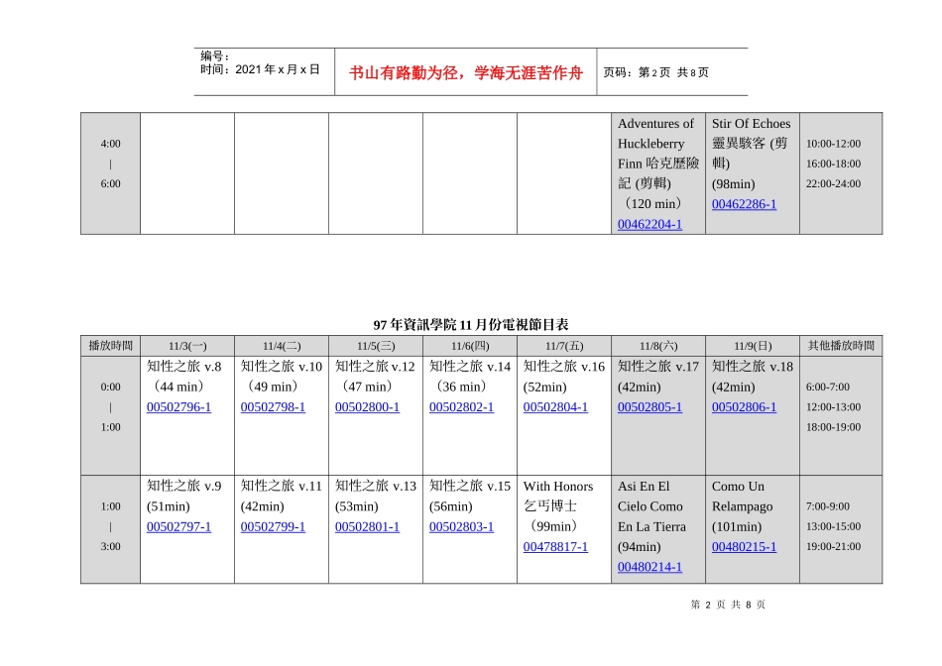Open link 00480214-1 for Asi En El Cielo

649,567
